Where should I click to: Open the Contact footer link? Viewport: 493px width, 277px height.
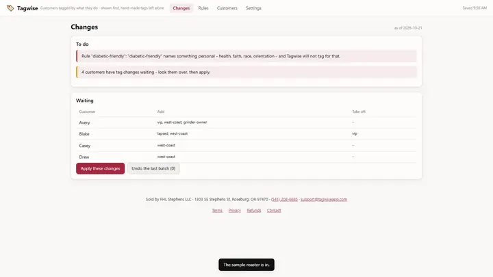click(x=274, y=211)
